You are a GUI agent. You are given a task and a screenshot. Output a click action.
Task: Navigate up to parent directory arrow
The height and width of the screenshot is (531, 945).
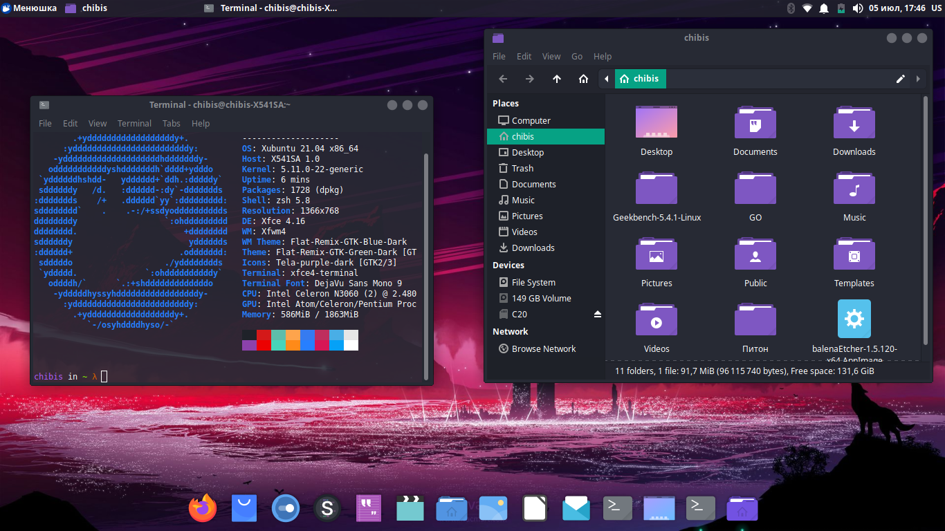pyautogui.click(x=557, y=79)
